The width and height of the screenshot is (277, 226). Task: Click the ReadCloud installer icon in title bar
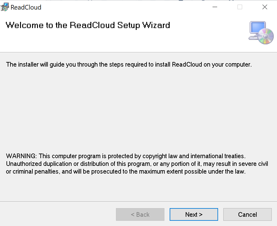pyautogui.click(x=5, y=7)
